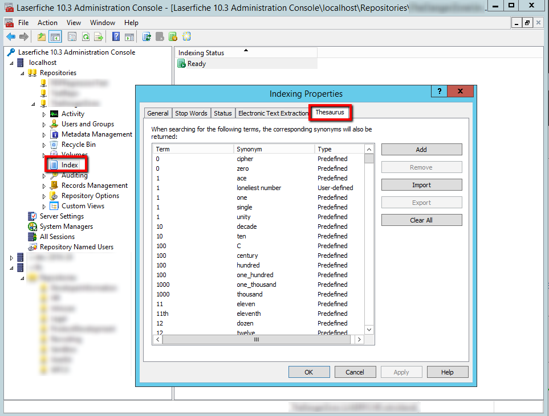549x416 pixels.
Task: Click the Add button
Action: pyautogui.click(x=421, y=150)
